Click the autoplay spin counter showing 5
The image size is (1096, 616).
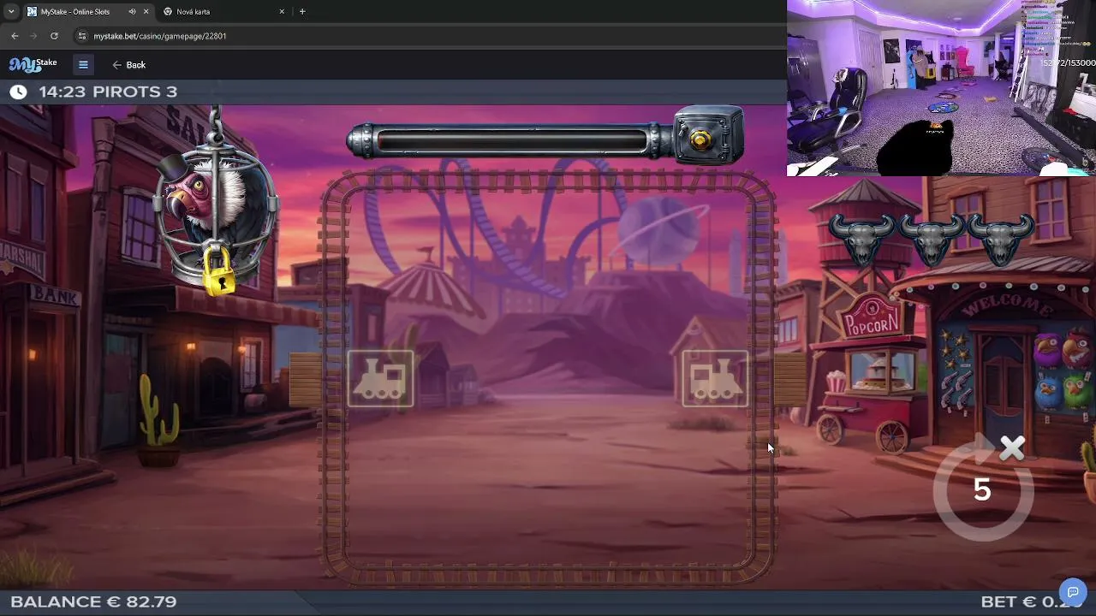click(x=982, y=489)
